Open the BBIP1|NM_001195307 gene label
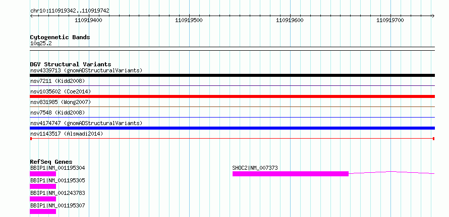The height and width of the screenshot is (217, 449). tap(58, 205)
